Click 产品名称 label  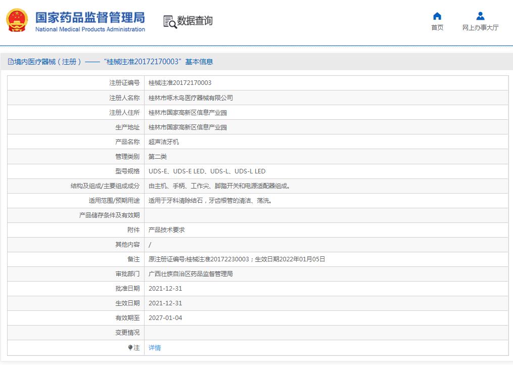[x=127, y=142]
